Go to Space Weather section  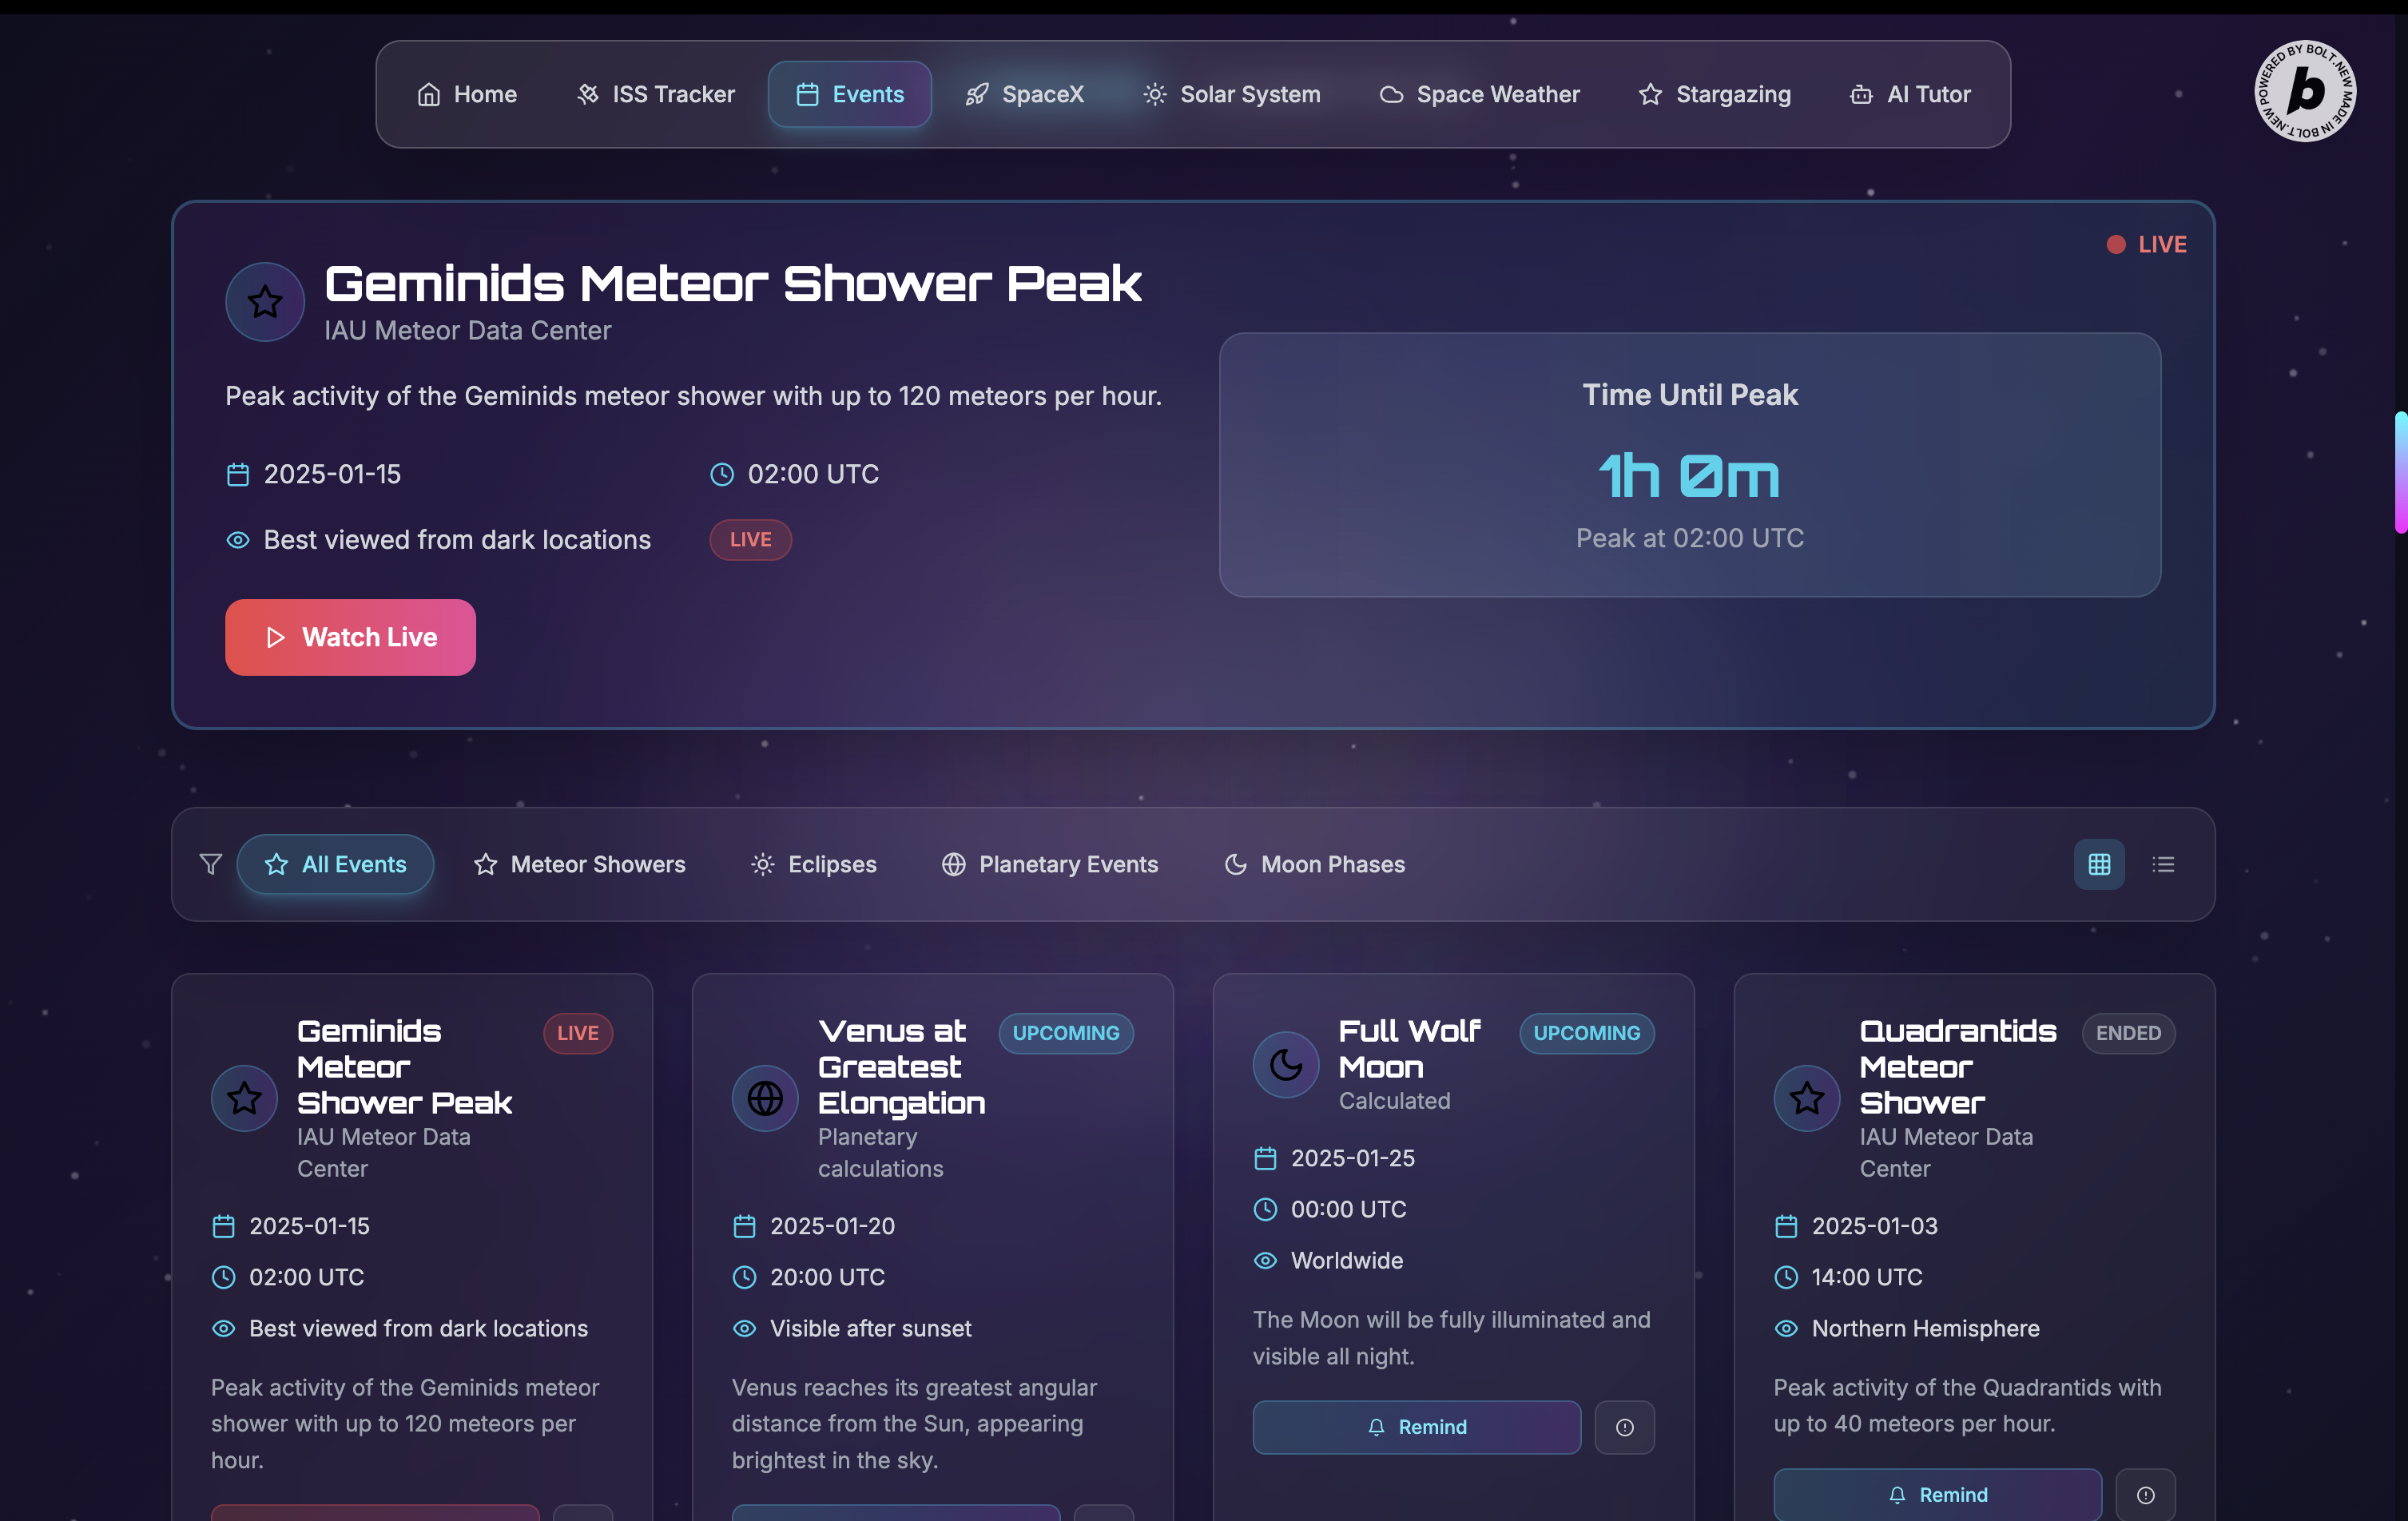tap(1480, 94)
